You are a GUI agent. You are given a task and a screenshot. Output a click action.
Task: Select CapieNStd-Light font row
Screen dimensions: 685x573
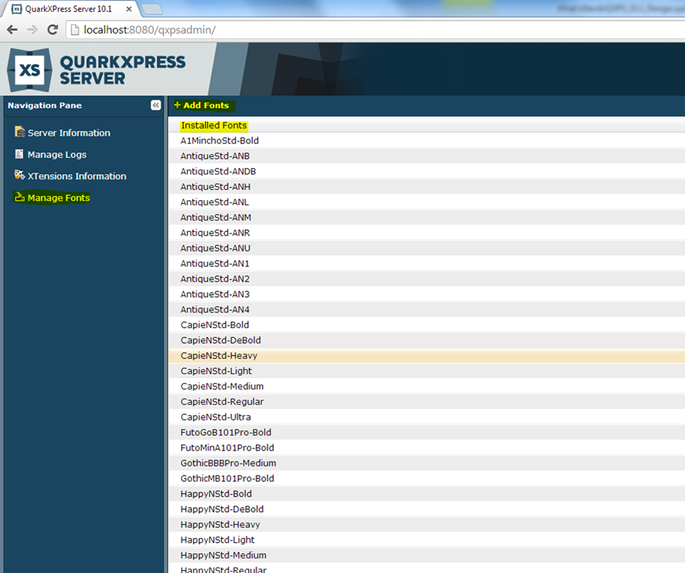[x=427, y=371]
